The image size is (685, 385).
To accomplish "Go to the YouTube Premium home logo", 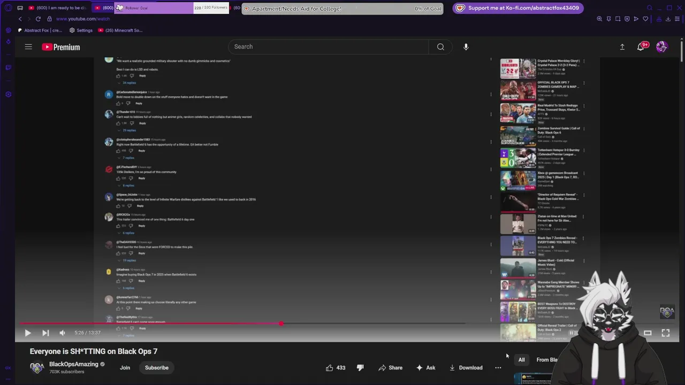I will [x=61, y=47].
